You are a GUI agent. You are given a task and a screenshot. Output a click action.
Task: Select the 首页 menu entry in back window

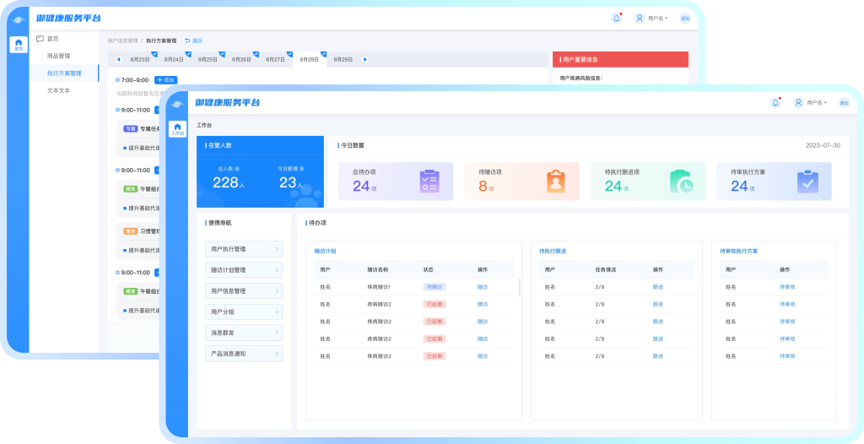point(52,39)
